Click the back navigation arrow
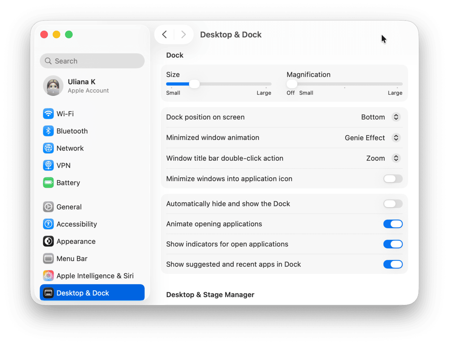The image size is (449, 345). [x=164, y=34]
